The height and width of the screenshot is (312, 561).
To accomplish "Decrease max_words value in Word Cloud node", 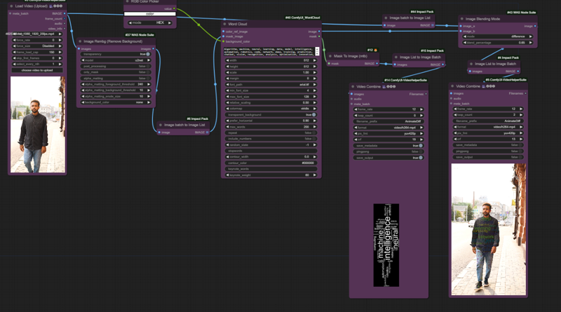I will click(x=227, y=127).
